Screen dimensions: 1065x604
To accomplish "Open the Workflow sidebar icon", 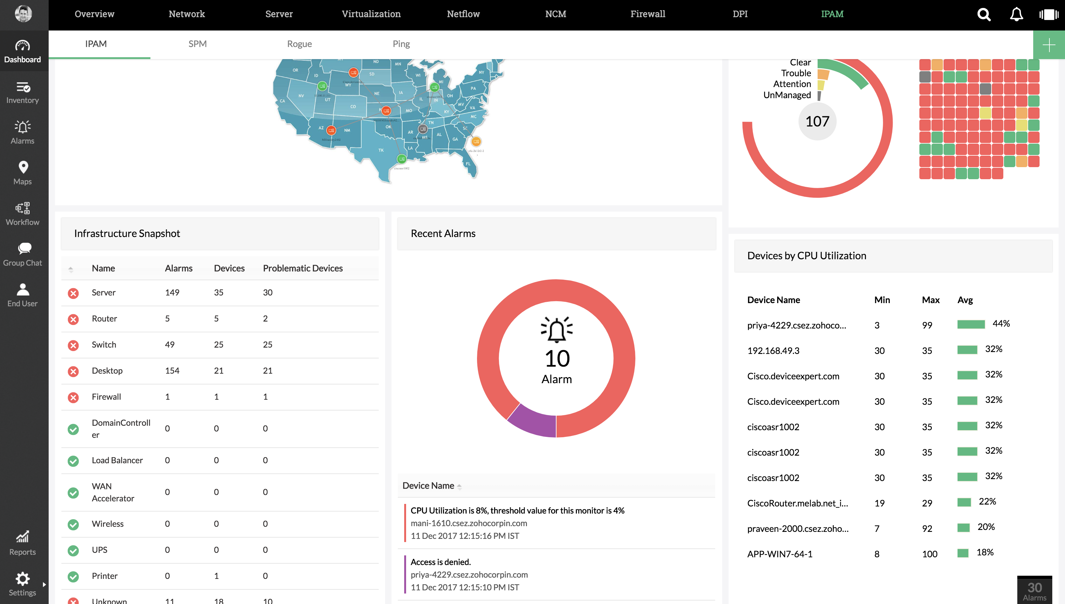I will pyautogui.click(x=23, y=213).
